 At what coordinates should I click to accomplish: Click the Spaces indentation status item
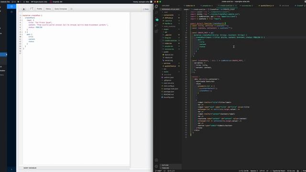coord(254,171)
